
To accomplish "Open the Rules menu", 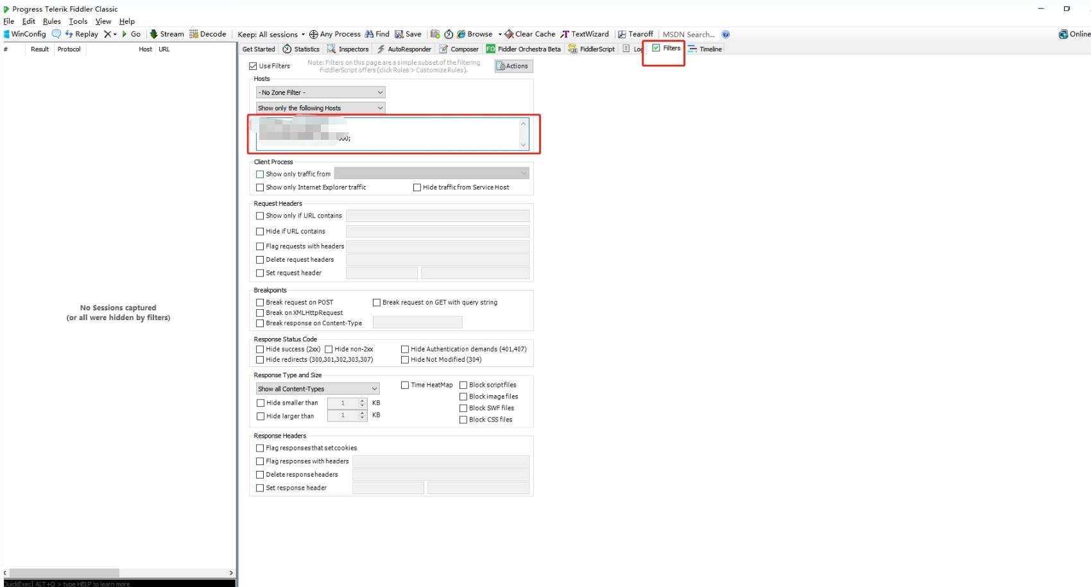I will coord(51,21).
